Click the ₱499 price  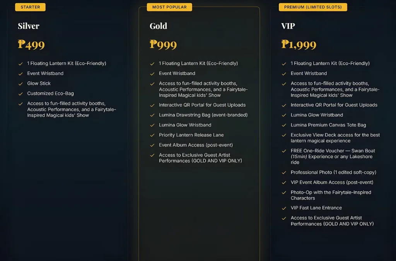(31, 44)
